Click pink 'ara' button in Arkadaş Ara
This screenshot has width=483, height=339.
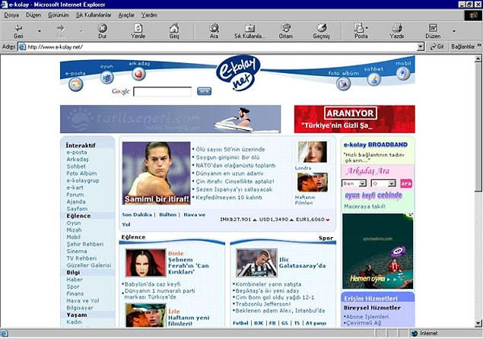click(406, 183)
